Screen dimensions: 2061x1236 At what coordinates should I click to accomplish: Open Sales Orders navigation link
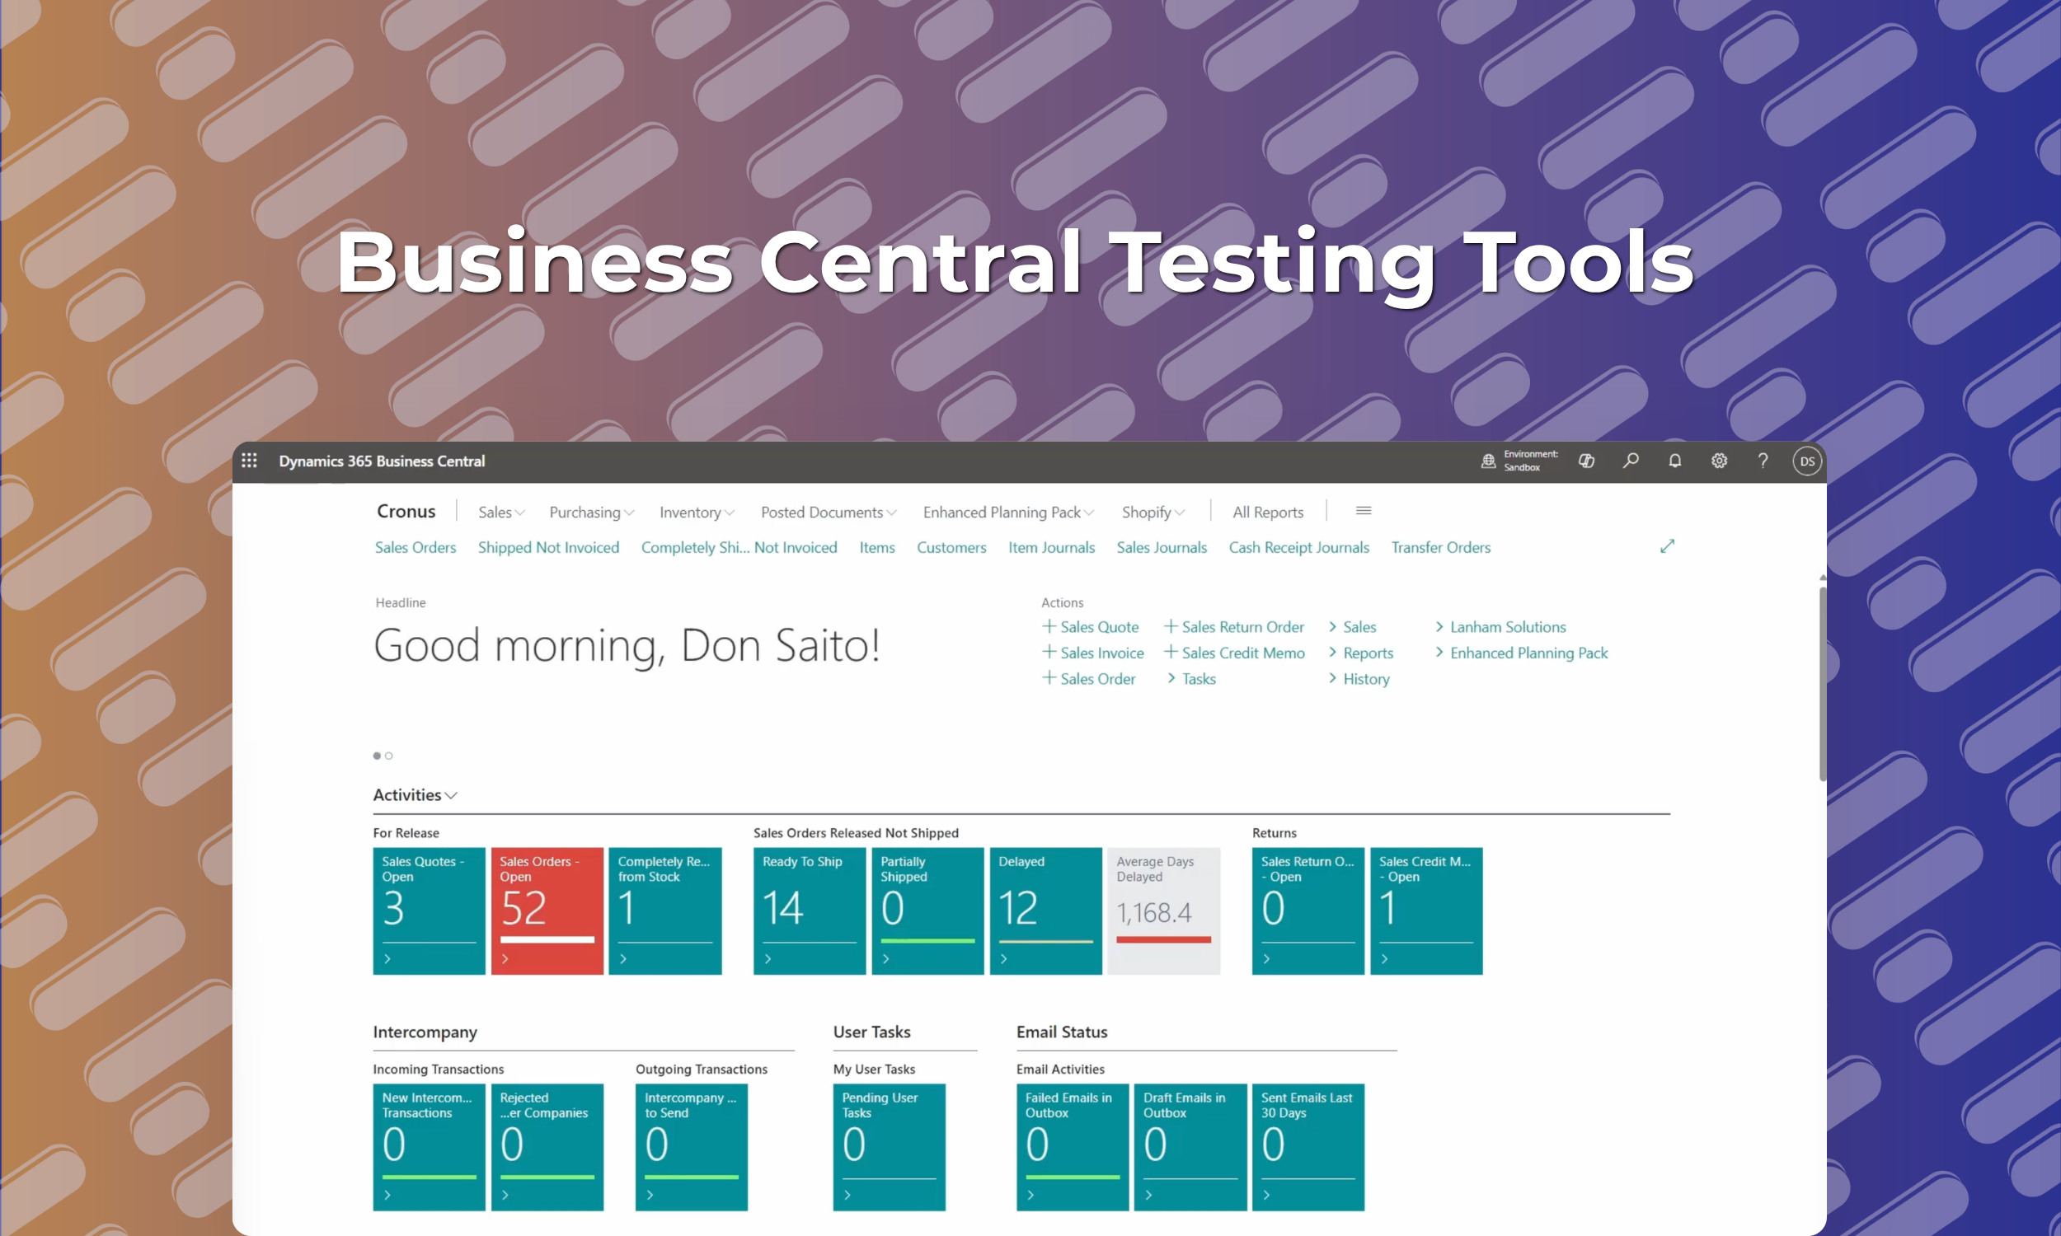(415, 547)
